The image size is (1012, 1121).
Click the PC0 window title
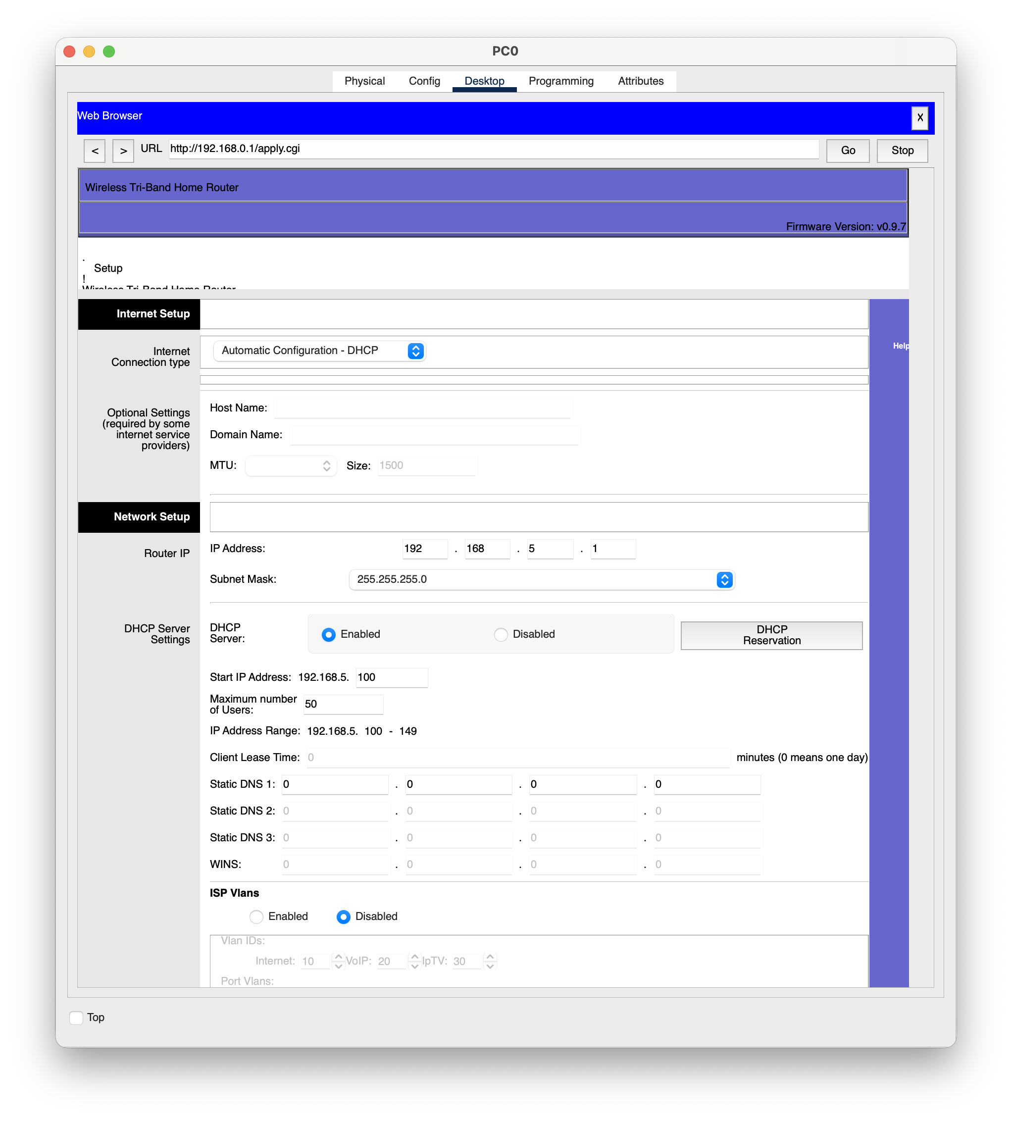(x=505, y=51)
